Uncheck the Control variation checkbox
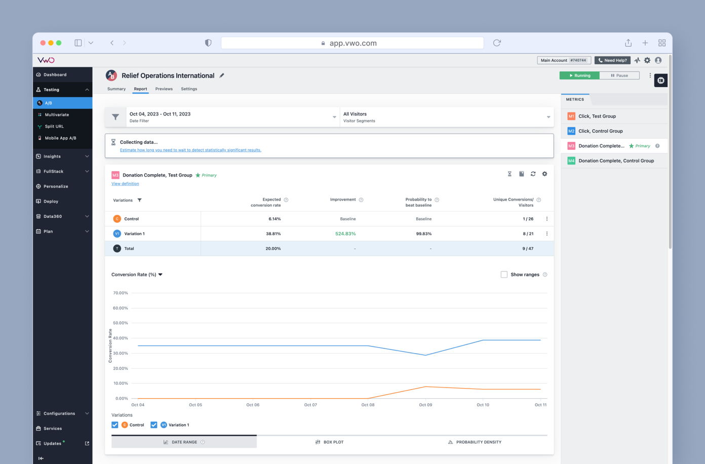The image size is (705, 464). click(115, 425)
